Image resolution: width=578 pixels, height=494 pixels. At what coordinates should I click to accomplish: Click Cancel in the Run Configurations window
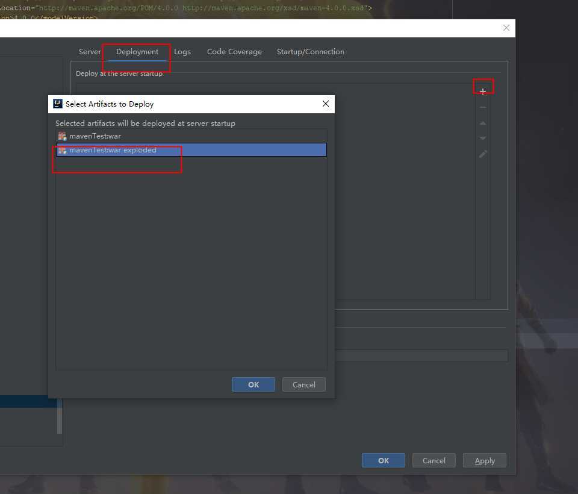pos(434,460)
